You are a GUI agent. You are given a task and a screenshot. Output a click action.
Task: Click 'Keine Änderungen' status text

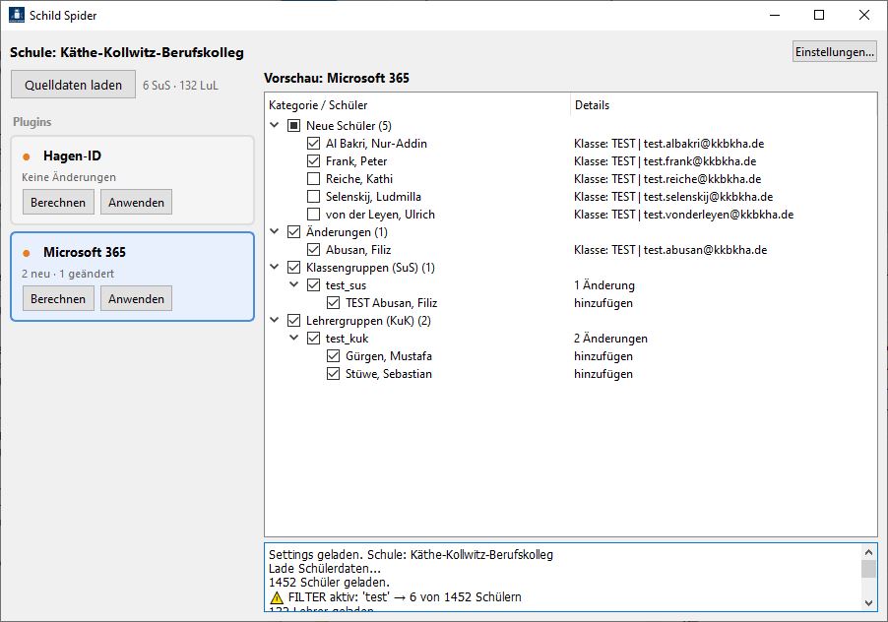[x=69, y=177]
